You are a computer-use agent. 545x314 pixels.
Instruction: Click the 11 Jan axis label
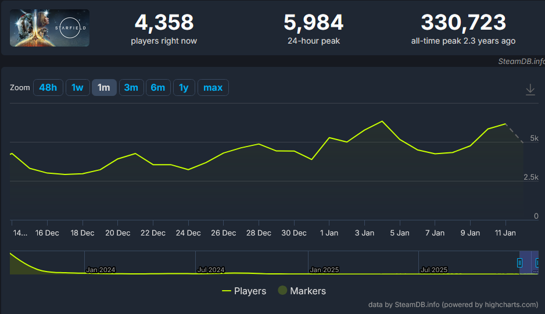(505, 233)
